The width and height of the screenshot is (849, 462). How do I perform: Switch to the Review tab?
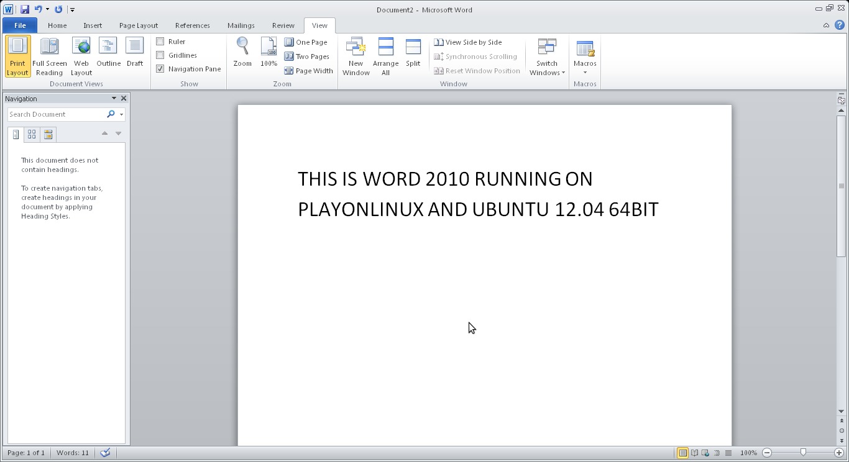tap(283, 25)
